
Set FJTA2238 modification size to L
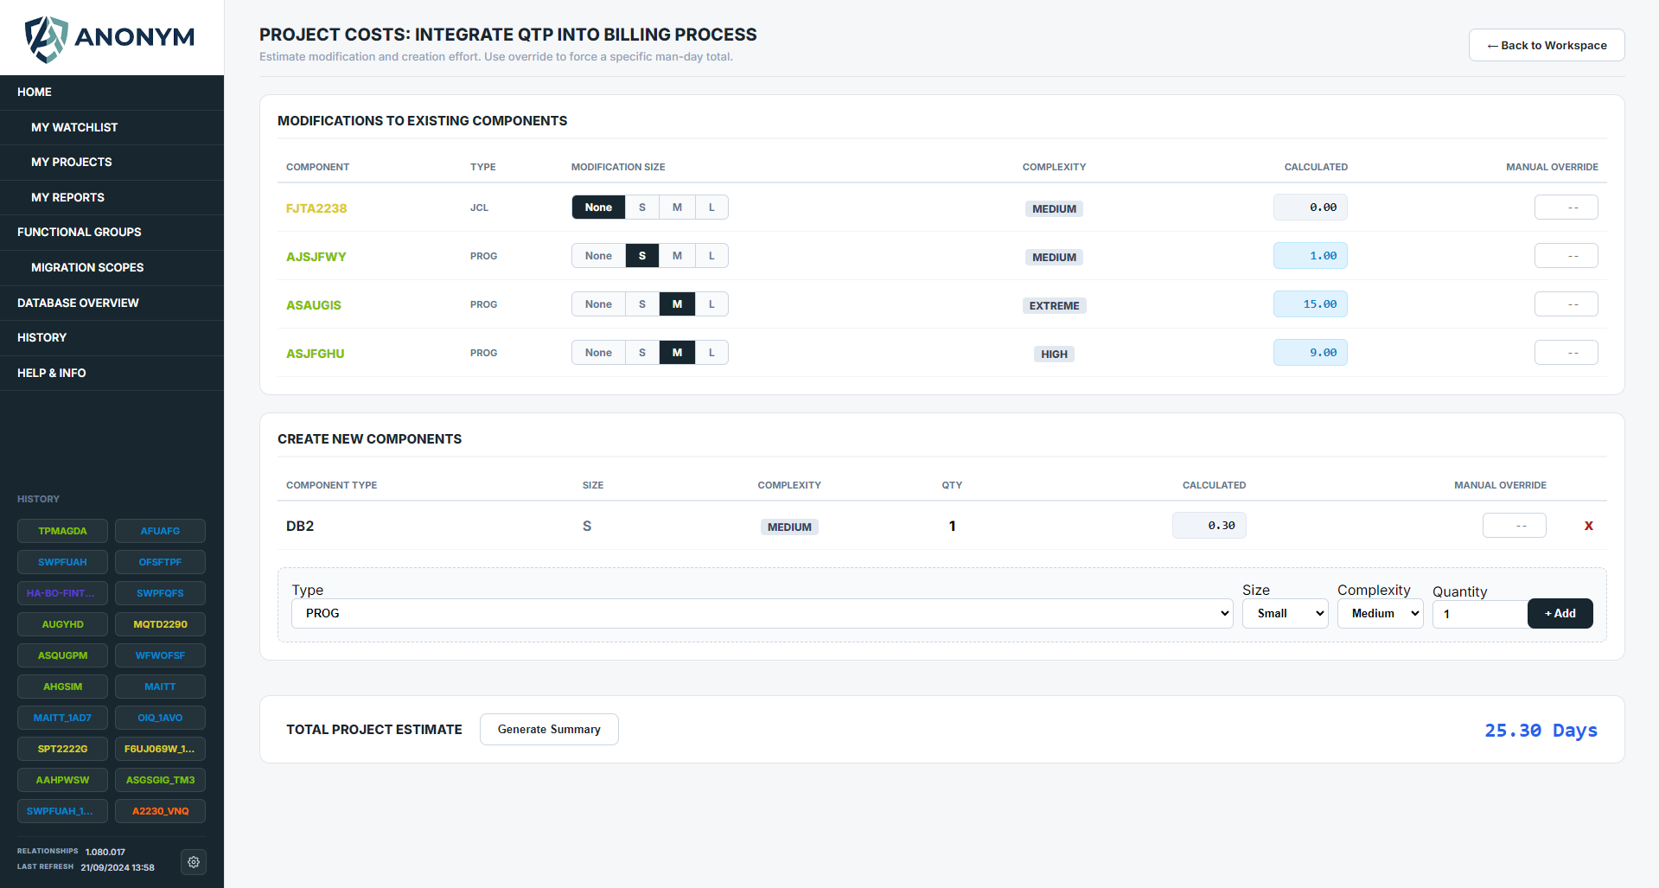(711, 208)
